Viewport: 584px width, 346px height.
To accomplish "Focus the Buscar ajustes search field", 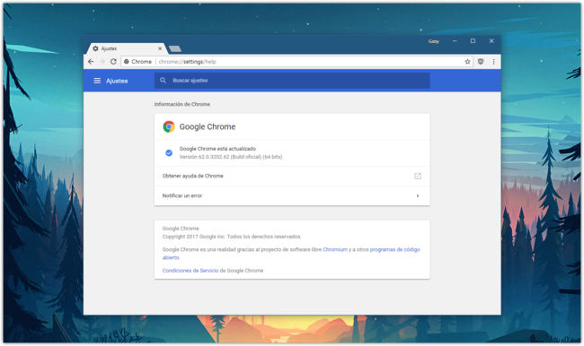I will click(x=292, y=81).
